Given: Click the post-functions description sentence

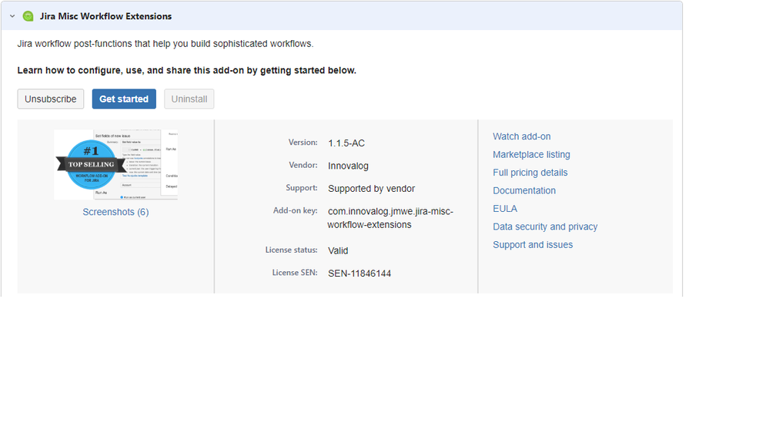Looking at the screenshot, I should point(166,44).
